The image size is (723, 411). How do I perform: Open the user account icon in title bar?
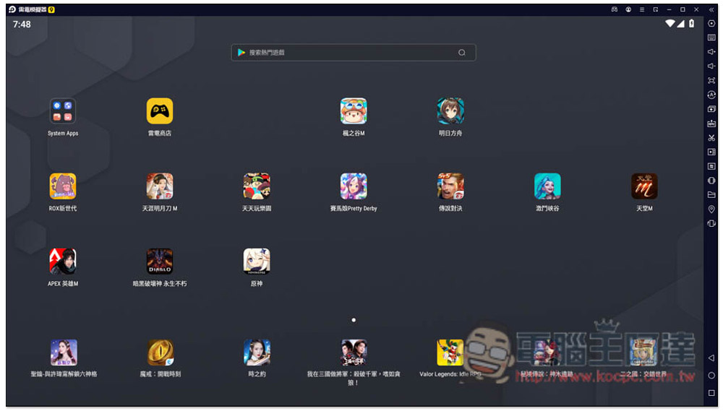pos(628,10)
